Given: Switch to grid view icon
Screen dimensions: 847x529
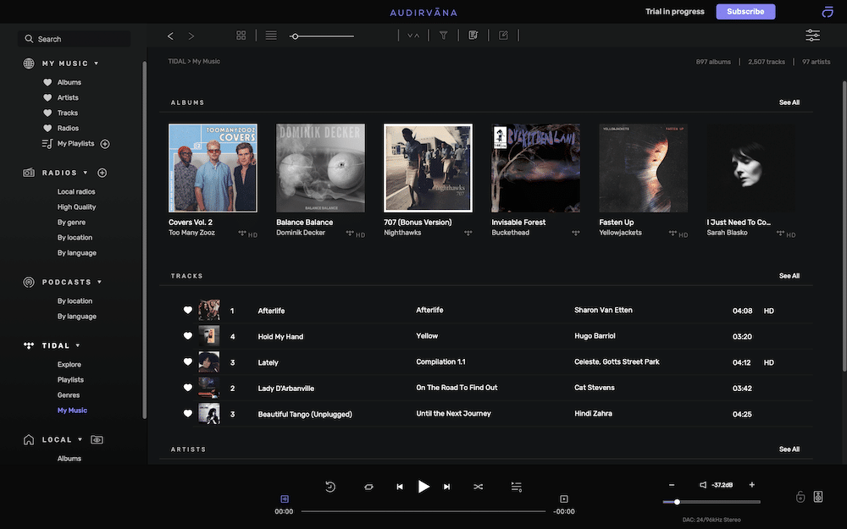Looking at the screenshot, I should point(241,35).
